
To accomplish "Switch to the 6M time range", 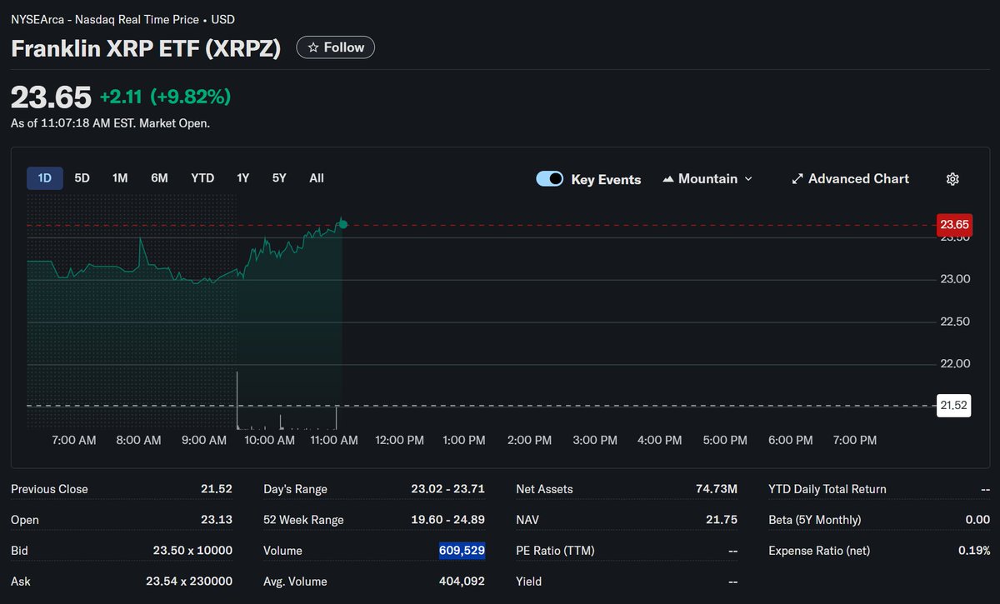I will (159, 178).
